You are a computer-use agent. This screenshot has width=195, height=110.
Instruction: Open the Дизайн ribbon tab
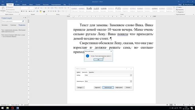(x=24, y=5)
